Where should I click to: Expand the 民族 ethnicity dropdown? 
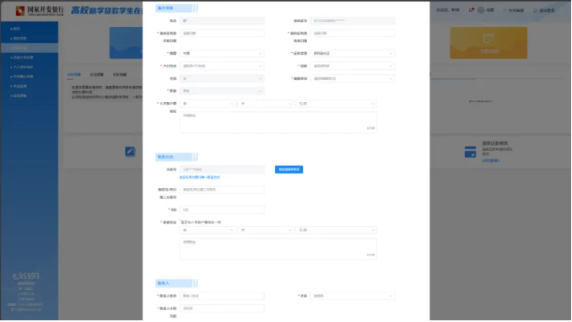click(353, 66)
